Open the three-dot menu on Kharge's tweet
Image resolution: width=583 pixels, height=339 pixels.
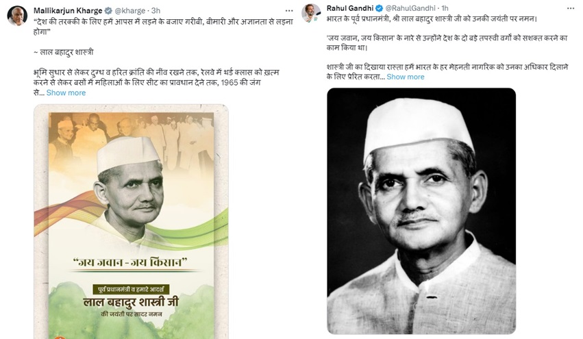pyautogui.click(x=289, y=11)
